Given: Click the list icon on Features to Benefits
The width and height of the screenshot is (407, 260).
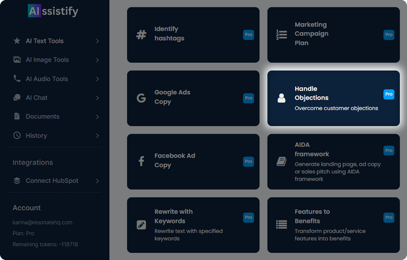Looking at the screenshot, I should pyautogui.click(x=281, y=224).
